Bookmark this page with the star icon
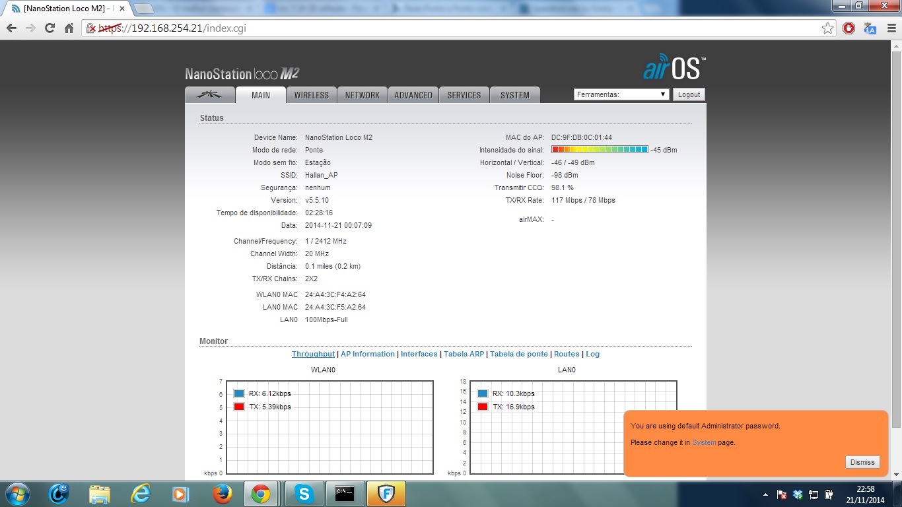The image size is (902, 507). [x=827, y=28]
